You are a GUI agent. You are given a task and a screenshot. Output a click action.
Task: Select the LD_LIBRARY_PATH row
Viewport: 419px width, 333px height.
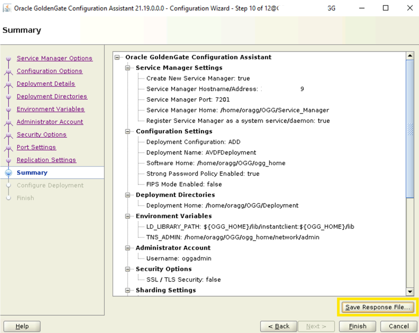[x=250, y=227]
